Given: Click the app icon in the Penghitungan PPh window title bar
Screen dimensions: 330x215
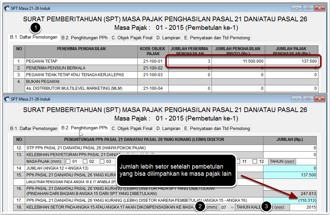Looking at the screenshot, I should 7,99.
